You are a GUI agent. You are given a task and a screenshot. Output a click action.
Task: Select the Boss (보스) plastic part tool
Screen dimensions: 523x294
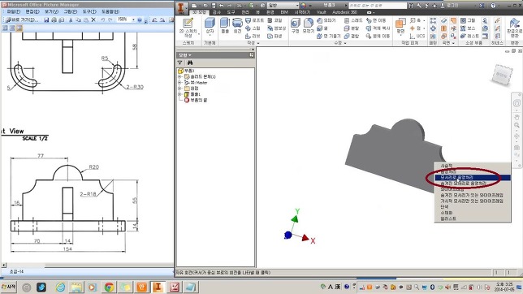[468, 28]
